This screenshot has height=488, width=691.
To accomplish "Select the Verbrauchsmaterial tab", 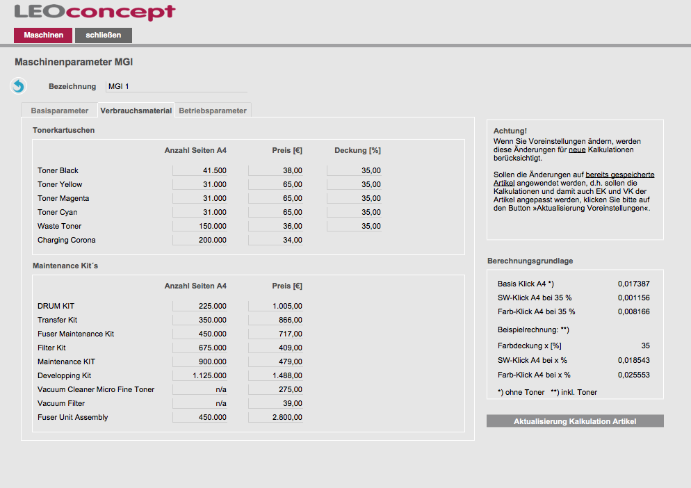I will tap(136, 111).
